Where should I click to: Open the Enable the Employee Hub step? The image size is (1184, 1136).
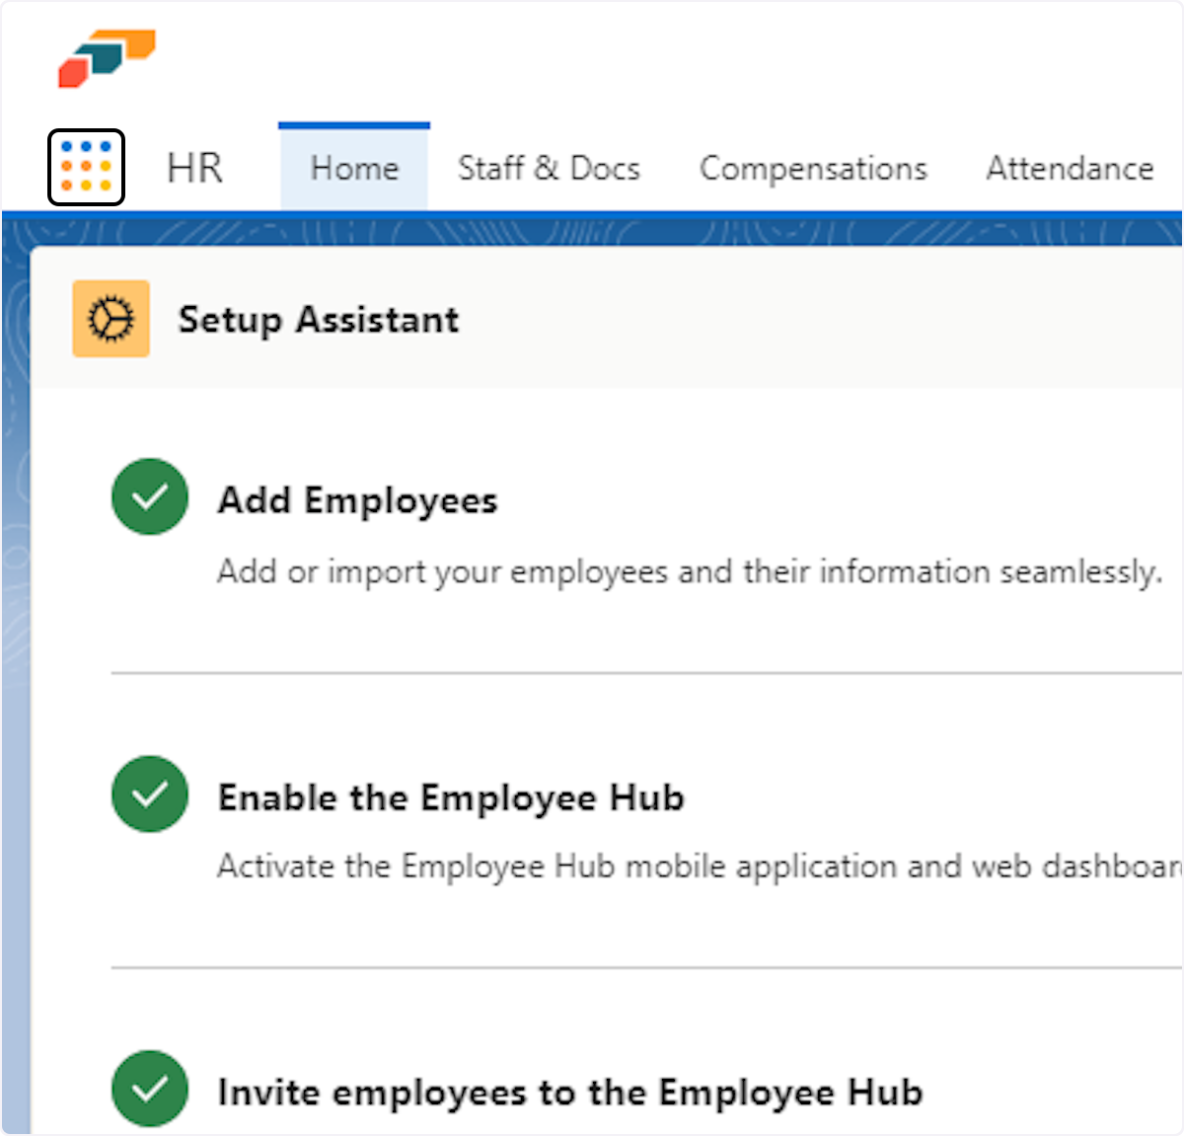451,797
